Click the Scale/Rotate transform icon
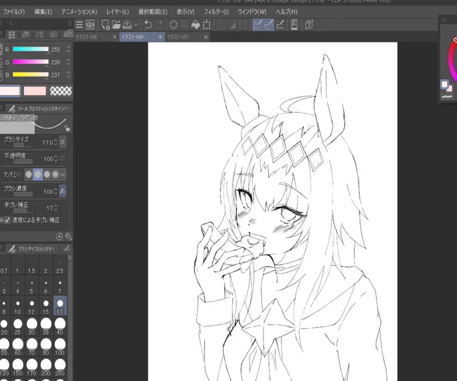The image size is (457, 381). click(206, 25)
